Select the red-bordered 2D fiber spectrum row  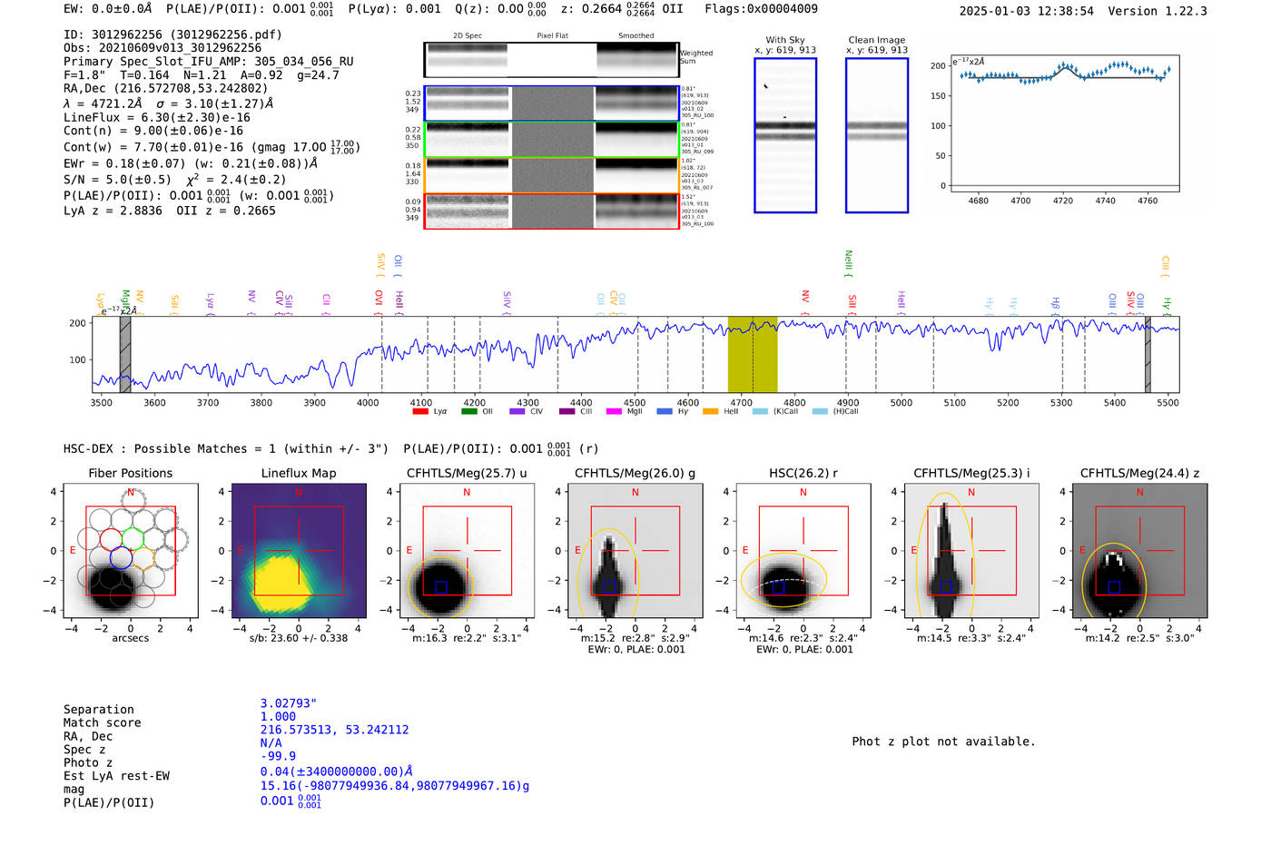click(551, 211)
